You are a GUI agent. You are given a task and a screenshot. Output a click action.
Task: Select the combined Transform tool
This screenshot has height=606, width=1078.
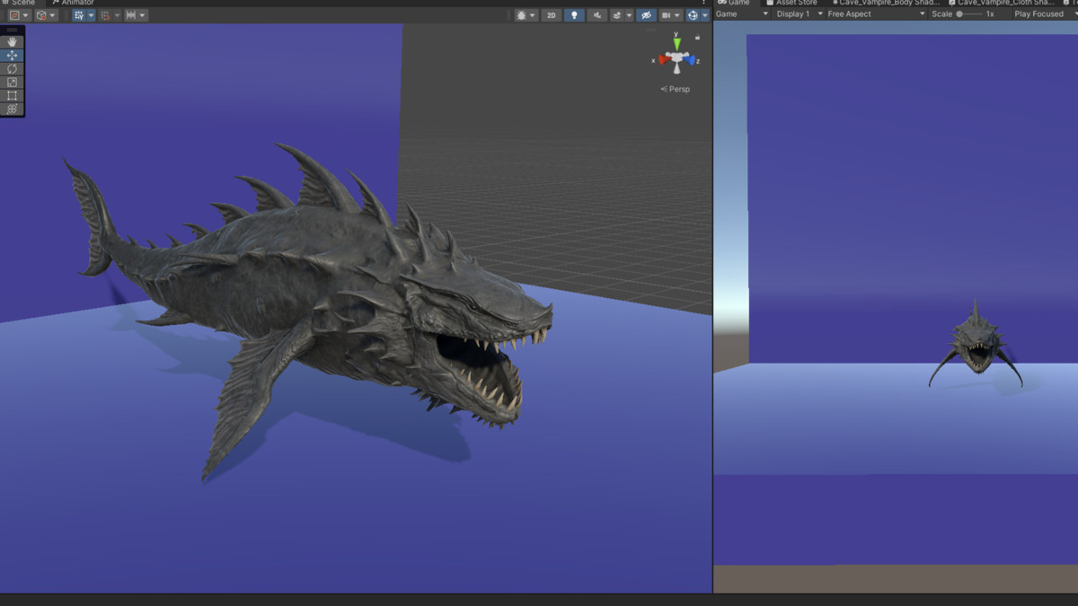(13, 109)
